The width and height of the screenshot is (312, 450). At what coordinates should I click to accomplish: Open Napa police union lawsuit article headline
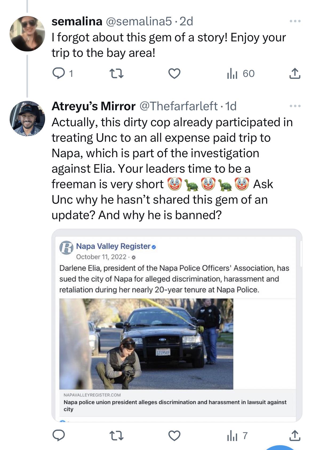point(175,405)
